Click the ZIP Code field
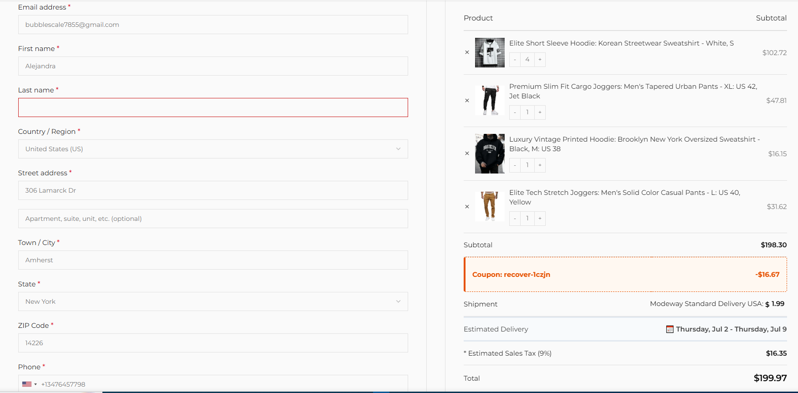Viewport: 798px width, 393px height. pos(213,343)
